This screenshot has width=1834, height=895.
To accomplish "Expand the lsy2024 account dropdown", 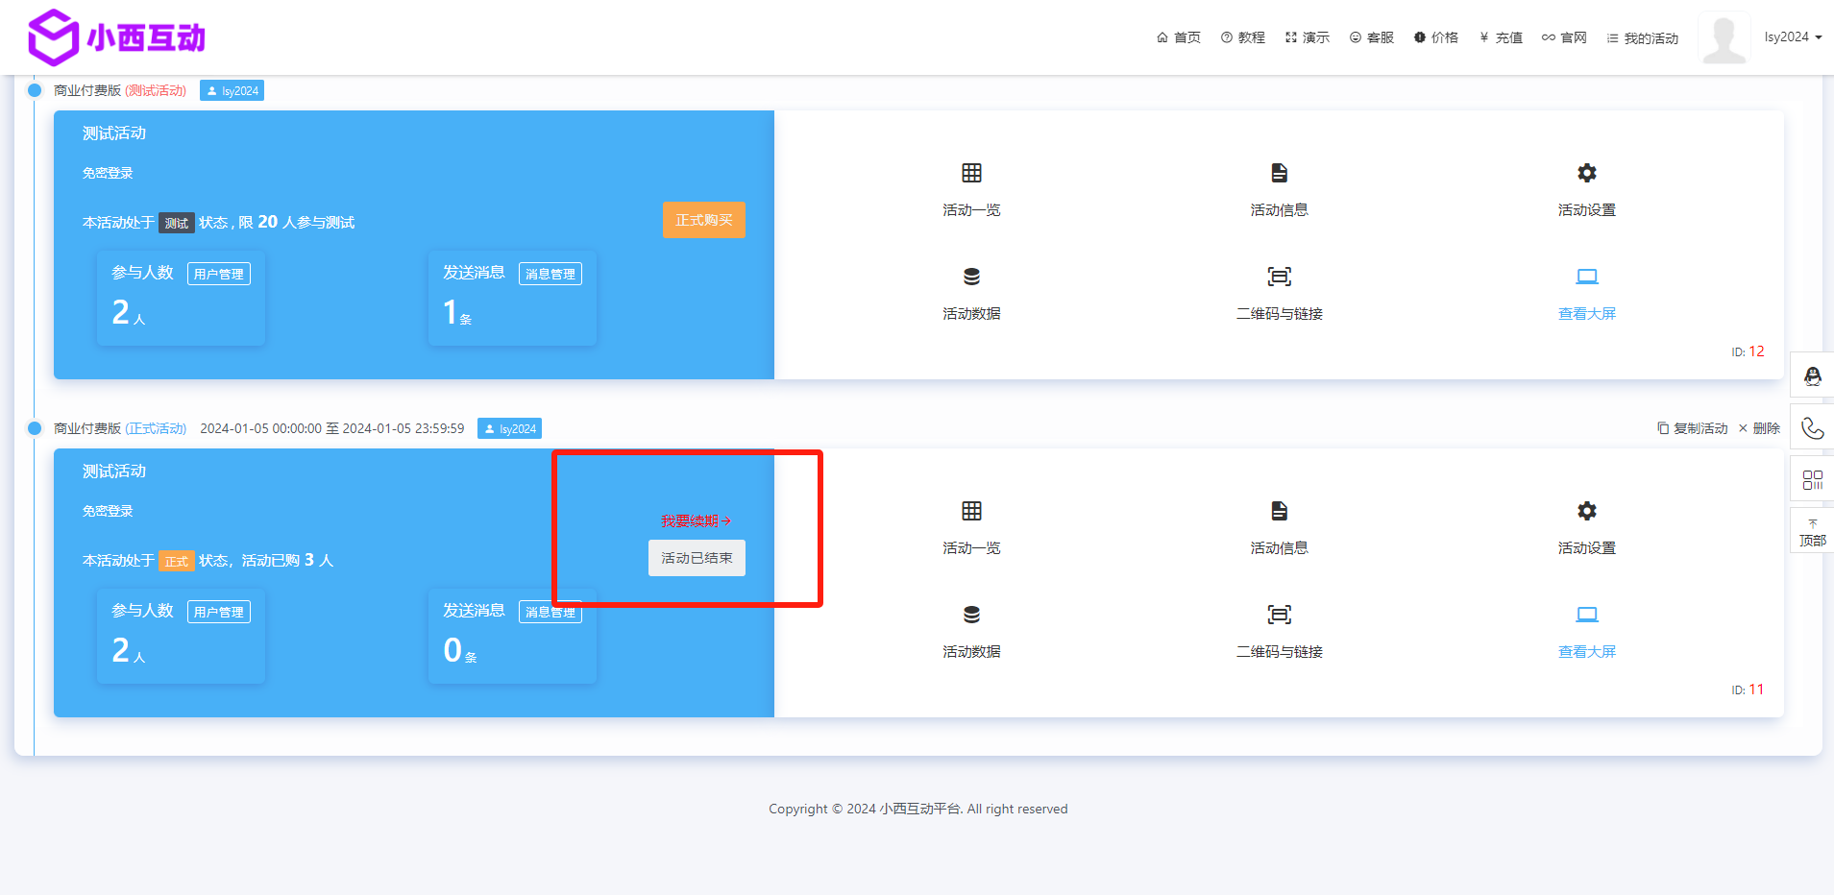I will pos(1793,37).
